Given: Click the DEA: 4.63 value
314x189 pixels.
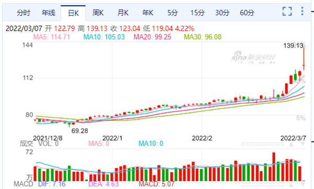Looking at the screenshot, I should pos(104,184).
